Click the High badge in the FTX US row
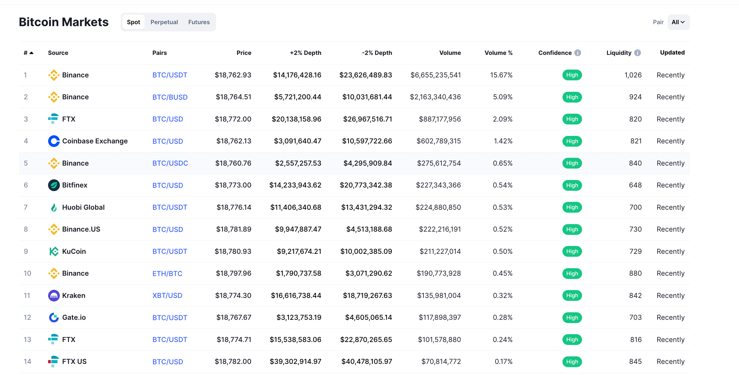The image size is (739, 375). point(572,362)
